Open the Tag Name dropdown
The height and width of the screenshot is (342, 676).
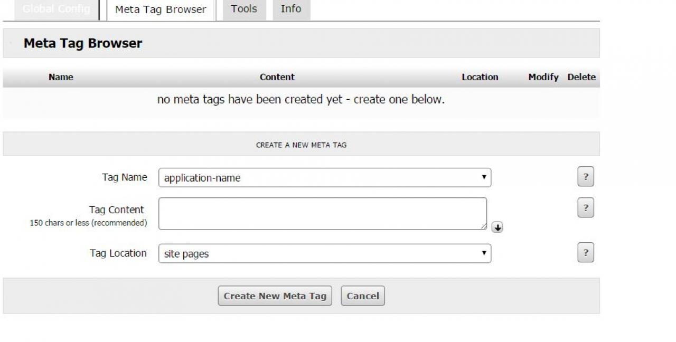pos(324,178)
